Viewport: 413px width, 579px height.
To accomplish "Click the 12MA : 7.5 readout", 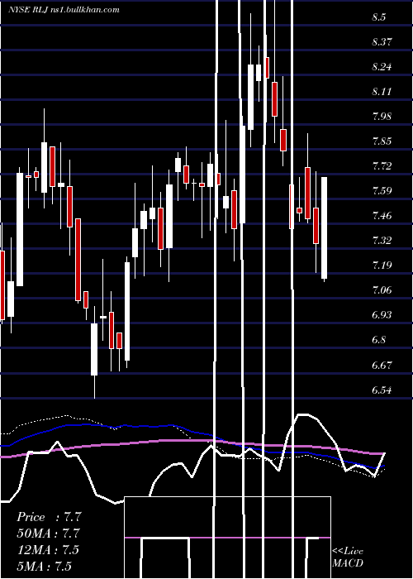I will click(x=48, y=550).
